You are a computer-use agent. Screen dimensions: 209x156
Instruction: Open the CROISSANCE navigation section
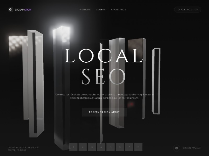pos(118,10)
